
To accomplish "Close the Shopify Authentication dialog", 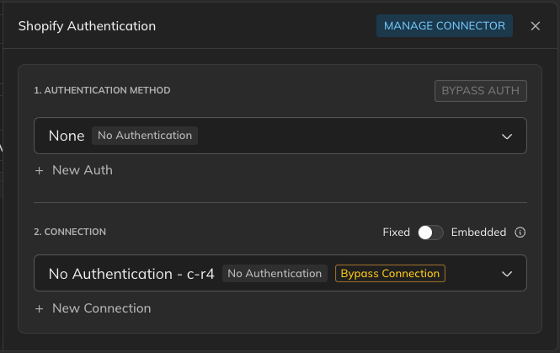I will point(536,26).
